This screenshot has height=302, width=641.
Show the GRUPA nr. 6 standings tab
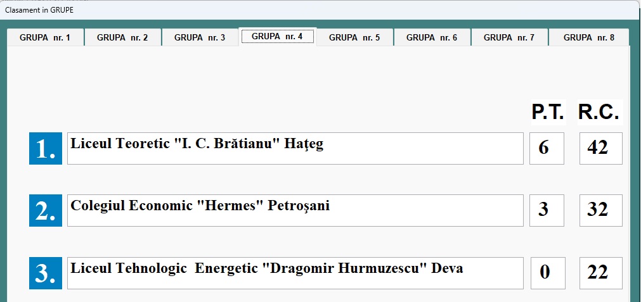[432, 37]
